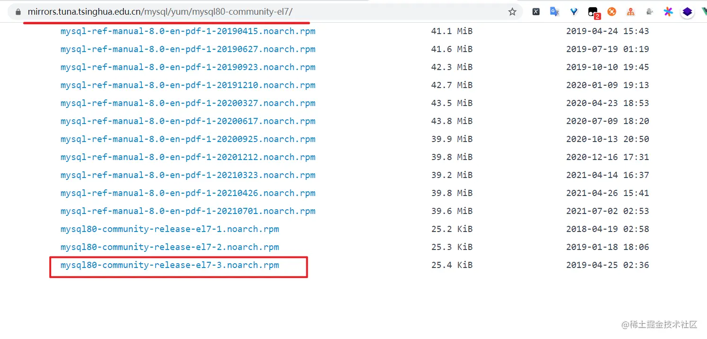Click the date 2020-10-13 20:50

click(x=607, y=139)
